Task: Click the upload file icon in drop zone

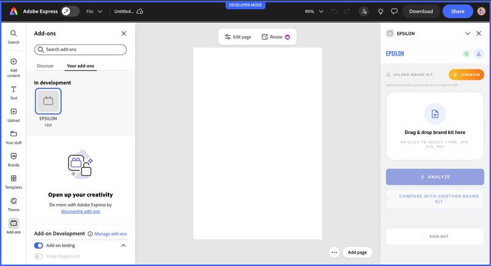Action: pyautogui.click(x=434, y=114)
